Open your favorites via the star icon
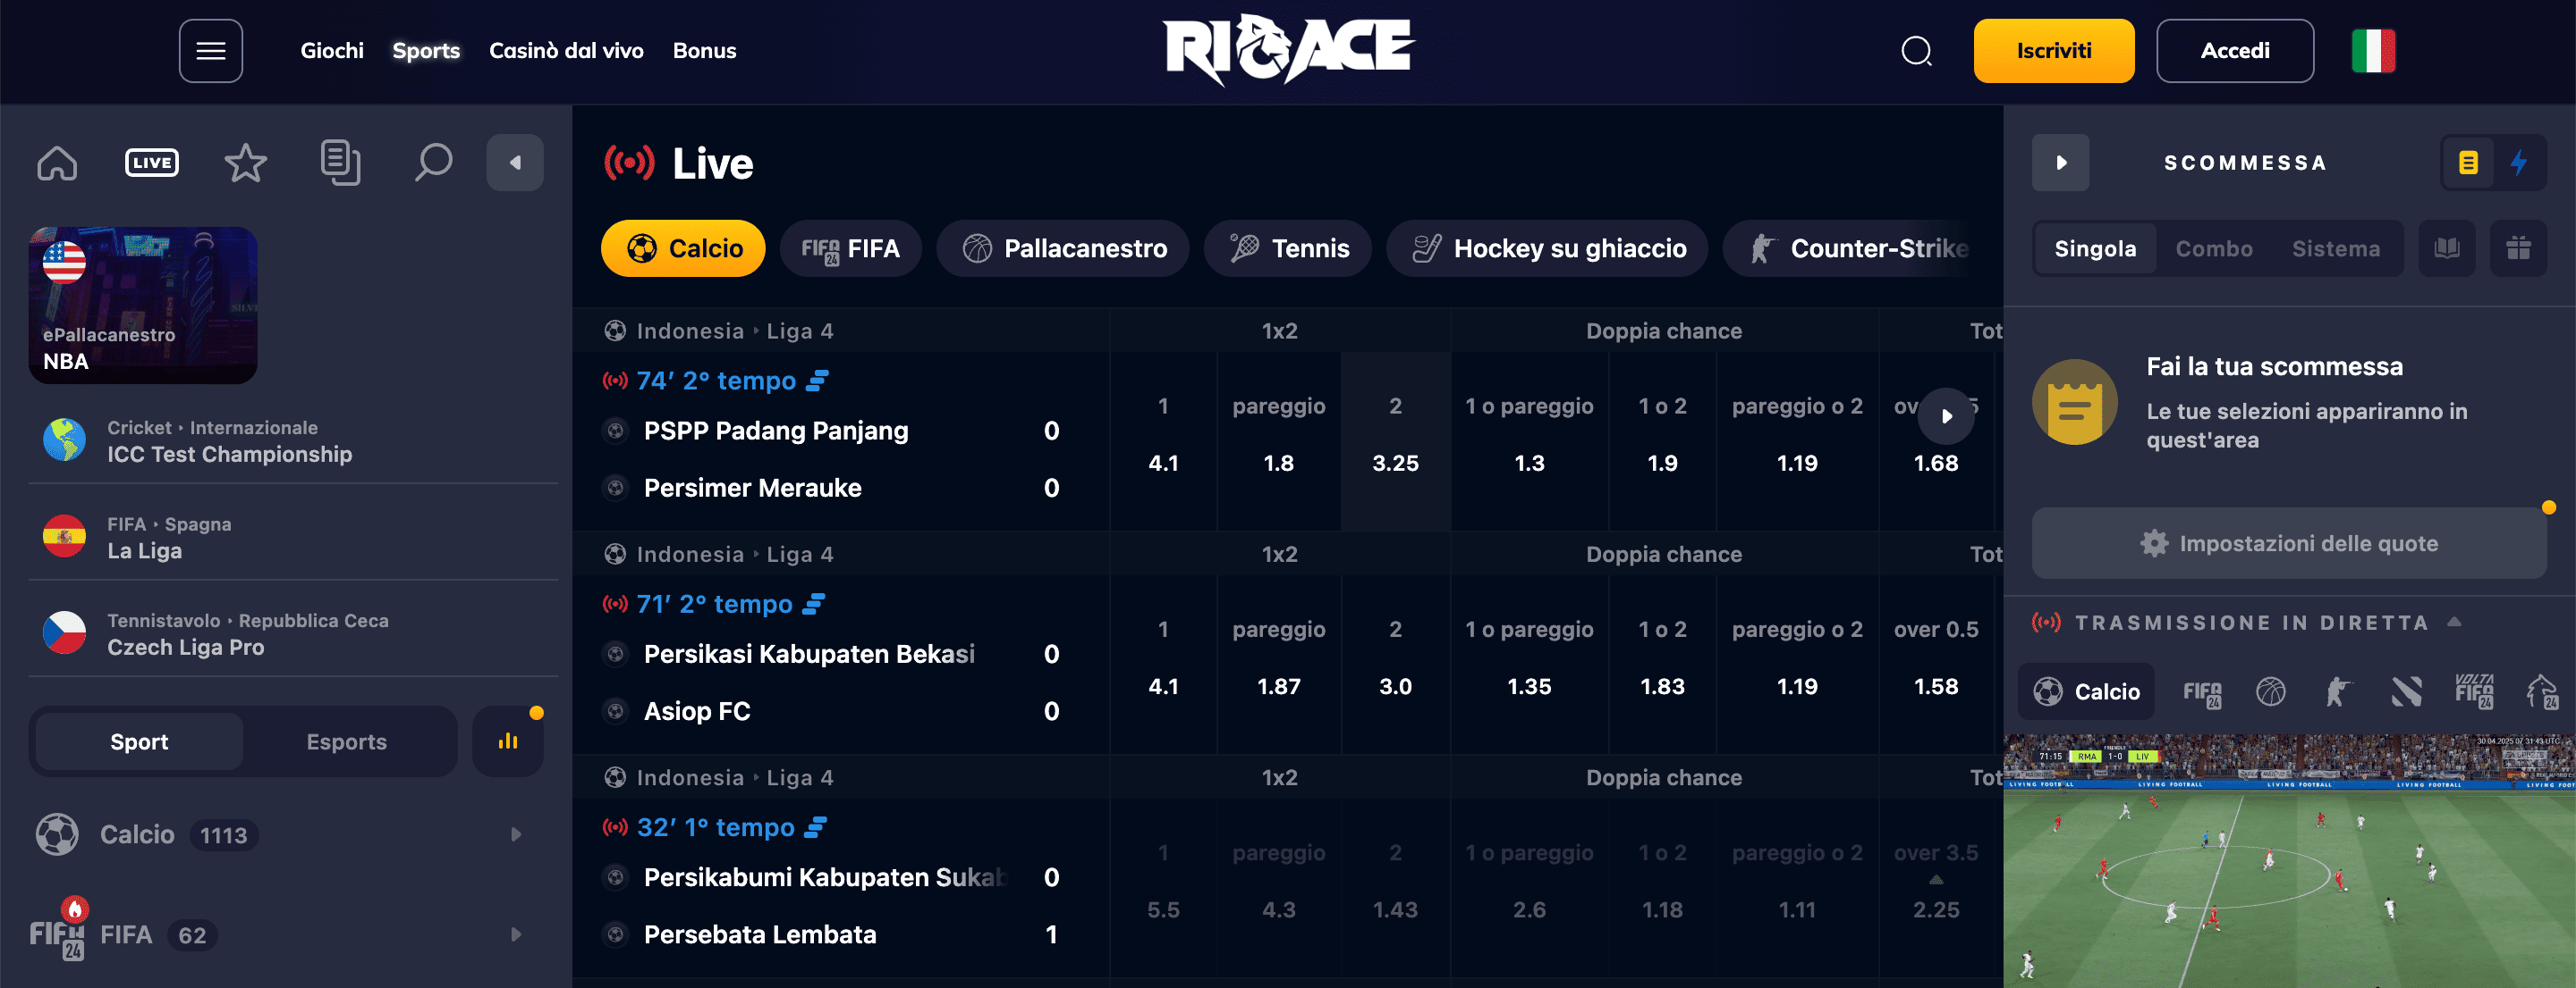 244,162
